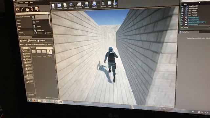Click the Create button in content browser
The width and height of the screenshot is (210, 118).
(23, 41)
